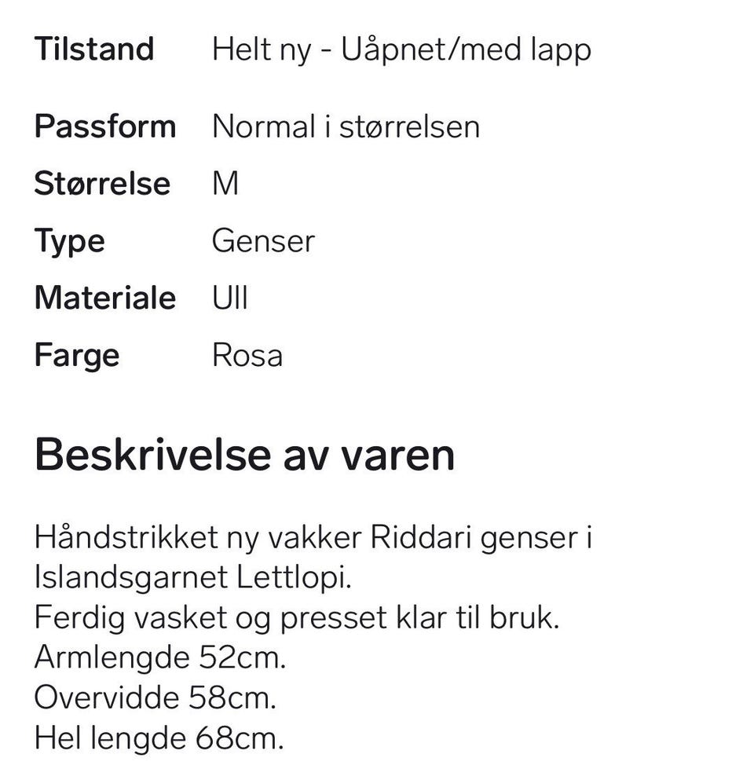The image size is (754, 776).
Task: Select the size value M
Action: pos(225,184)
